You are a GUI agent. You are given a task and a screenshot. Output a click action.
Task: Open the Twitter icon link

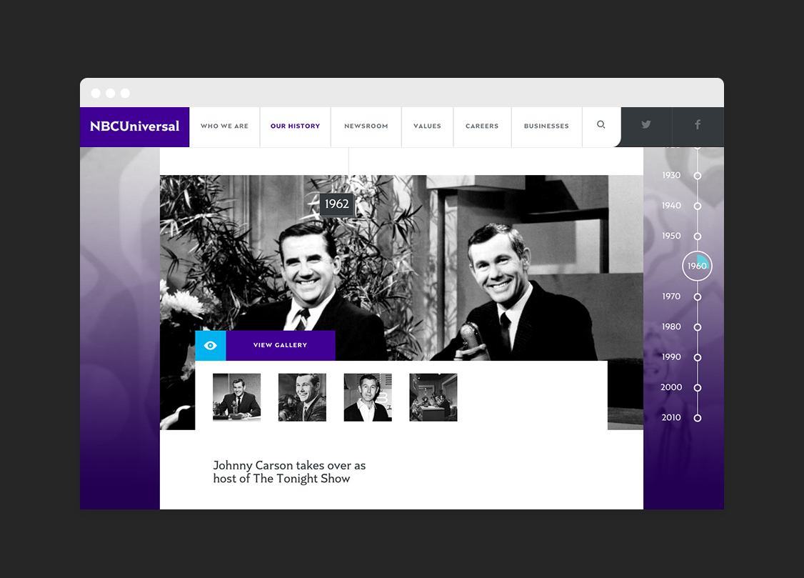(x=646, y=124)
